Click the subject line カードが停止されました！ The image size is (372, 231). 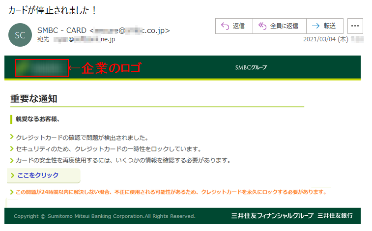[x=53, y=10]
